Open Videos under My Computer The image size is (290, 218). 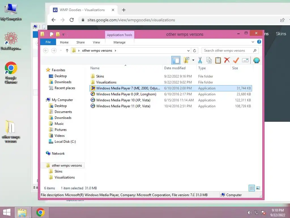59,135
